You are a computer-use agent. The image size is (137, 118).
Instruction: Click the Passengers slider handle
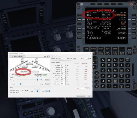(38, 80)
